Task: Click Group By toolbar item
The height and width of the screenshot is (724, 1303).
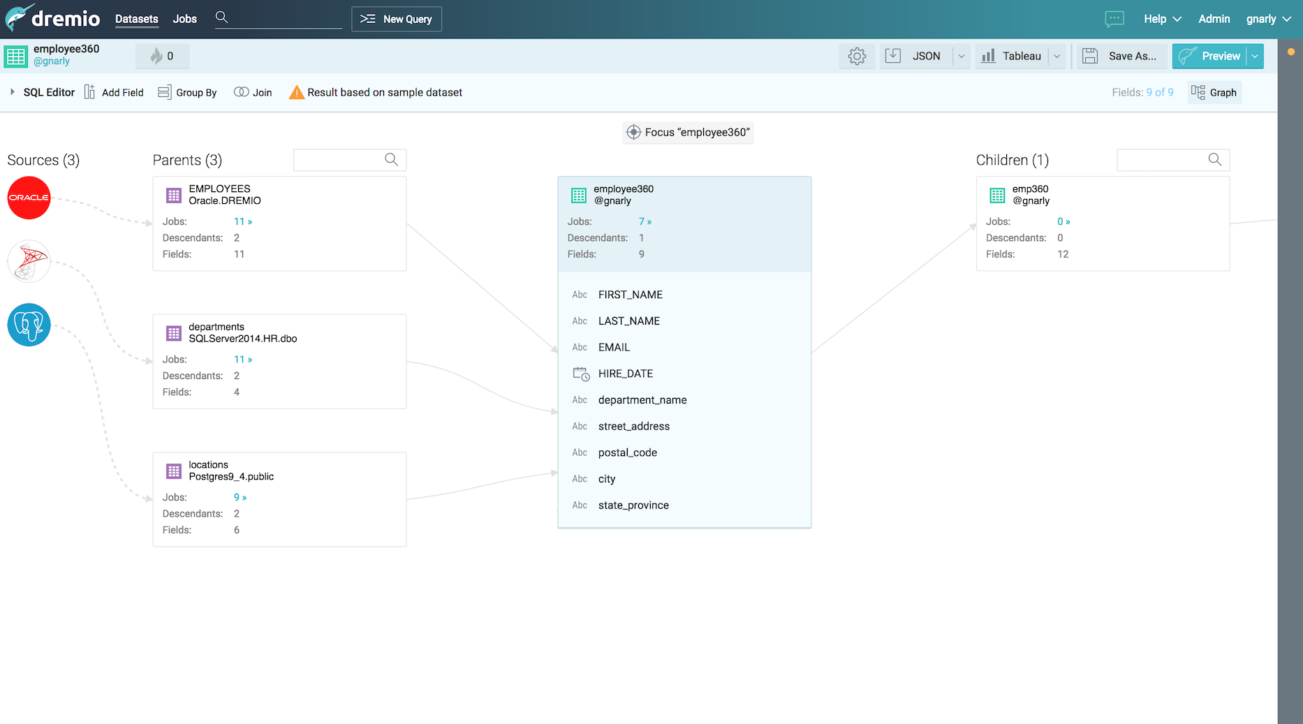Action: click(187, 92)
